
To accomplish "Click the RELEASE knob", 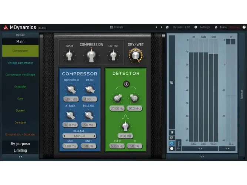I will click(89, 115).
